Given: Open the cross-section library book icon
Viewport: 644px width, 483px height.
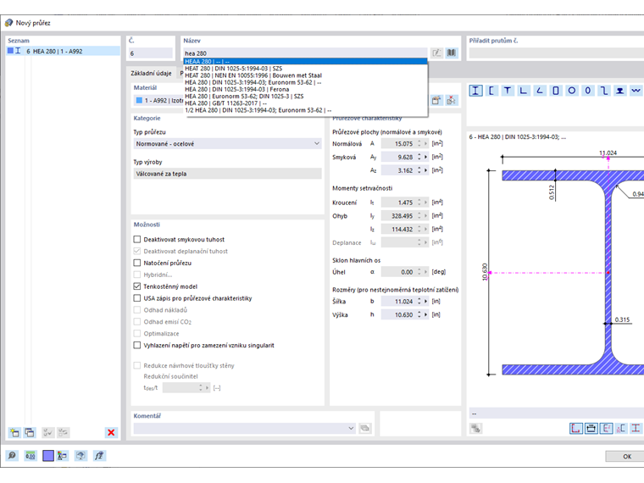Looking at the screenshot, I should (452, 53).
